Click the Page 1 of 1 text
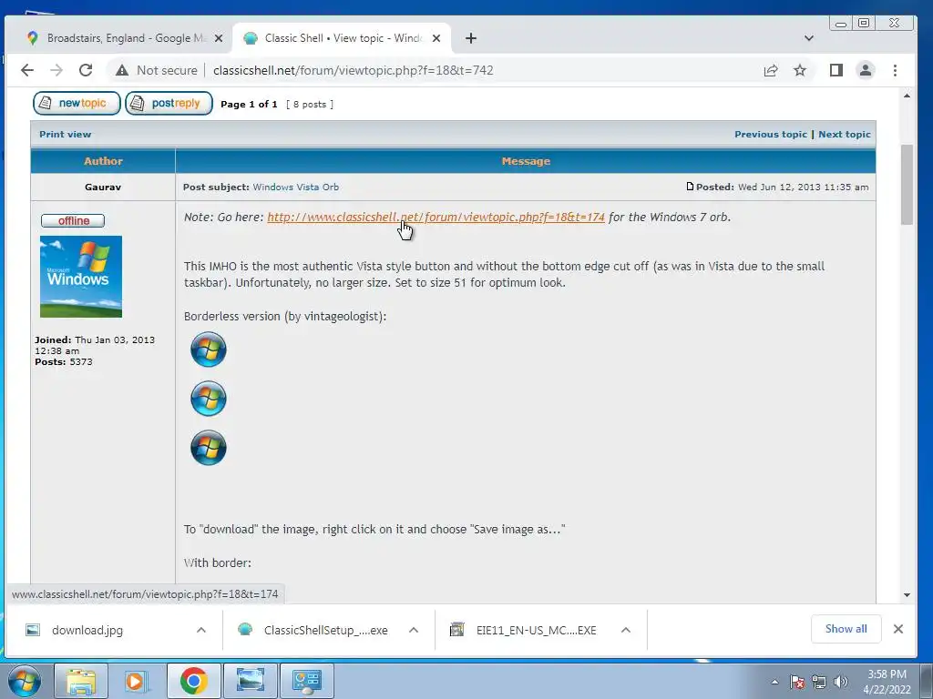This screenshot has height=699, width=933. 249,104
